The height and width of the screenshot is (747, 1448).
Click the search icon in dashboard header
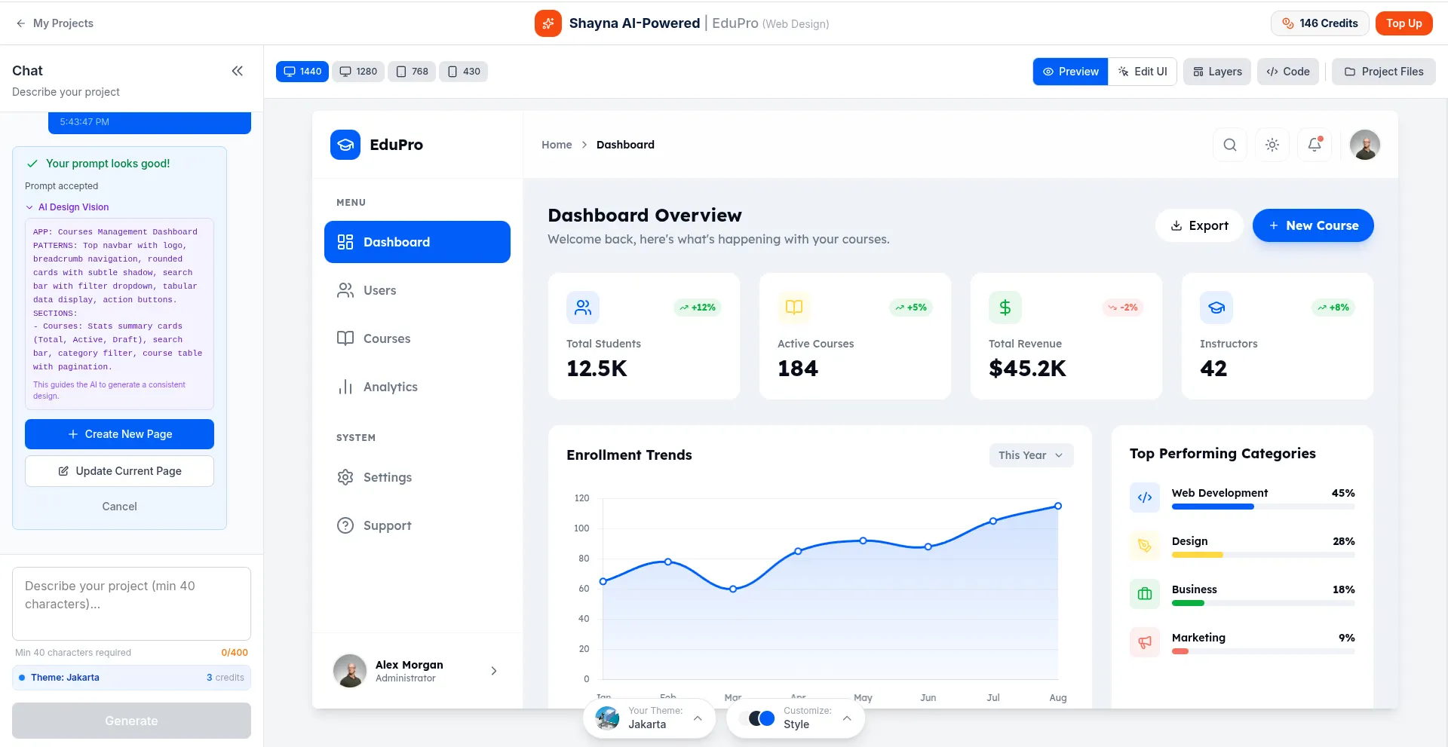(x=1229, y=145)
